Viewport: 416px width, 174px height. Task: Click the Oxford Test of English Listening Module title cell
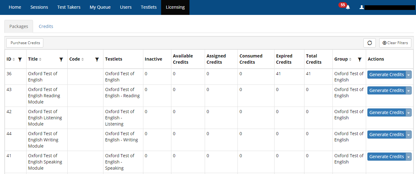(45, 118)
